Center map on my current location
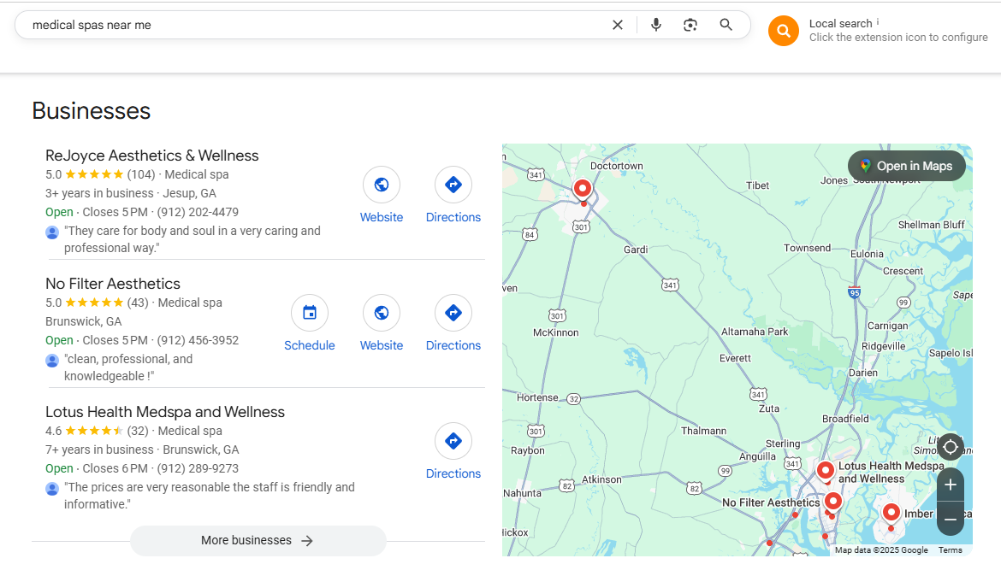This screenshot has height=570, width=1001. pyautogui.click(x=951, y=447)
